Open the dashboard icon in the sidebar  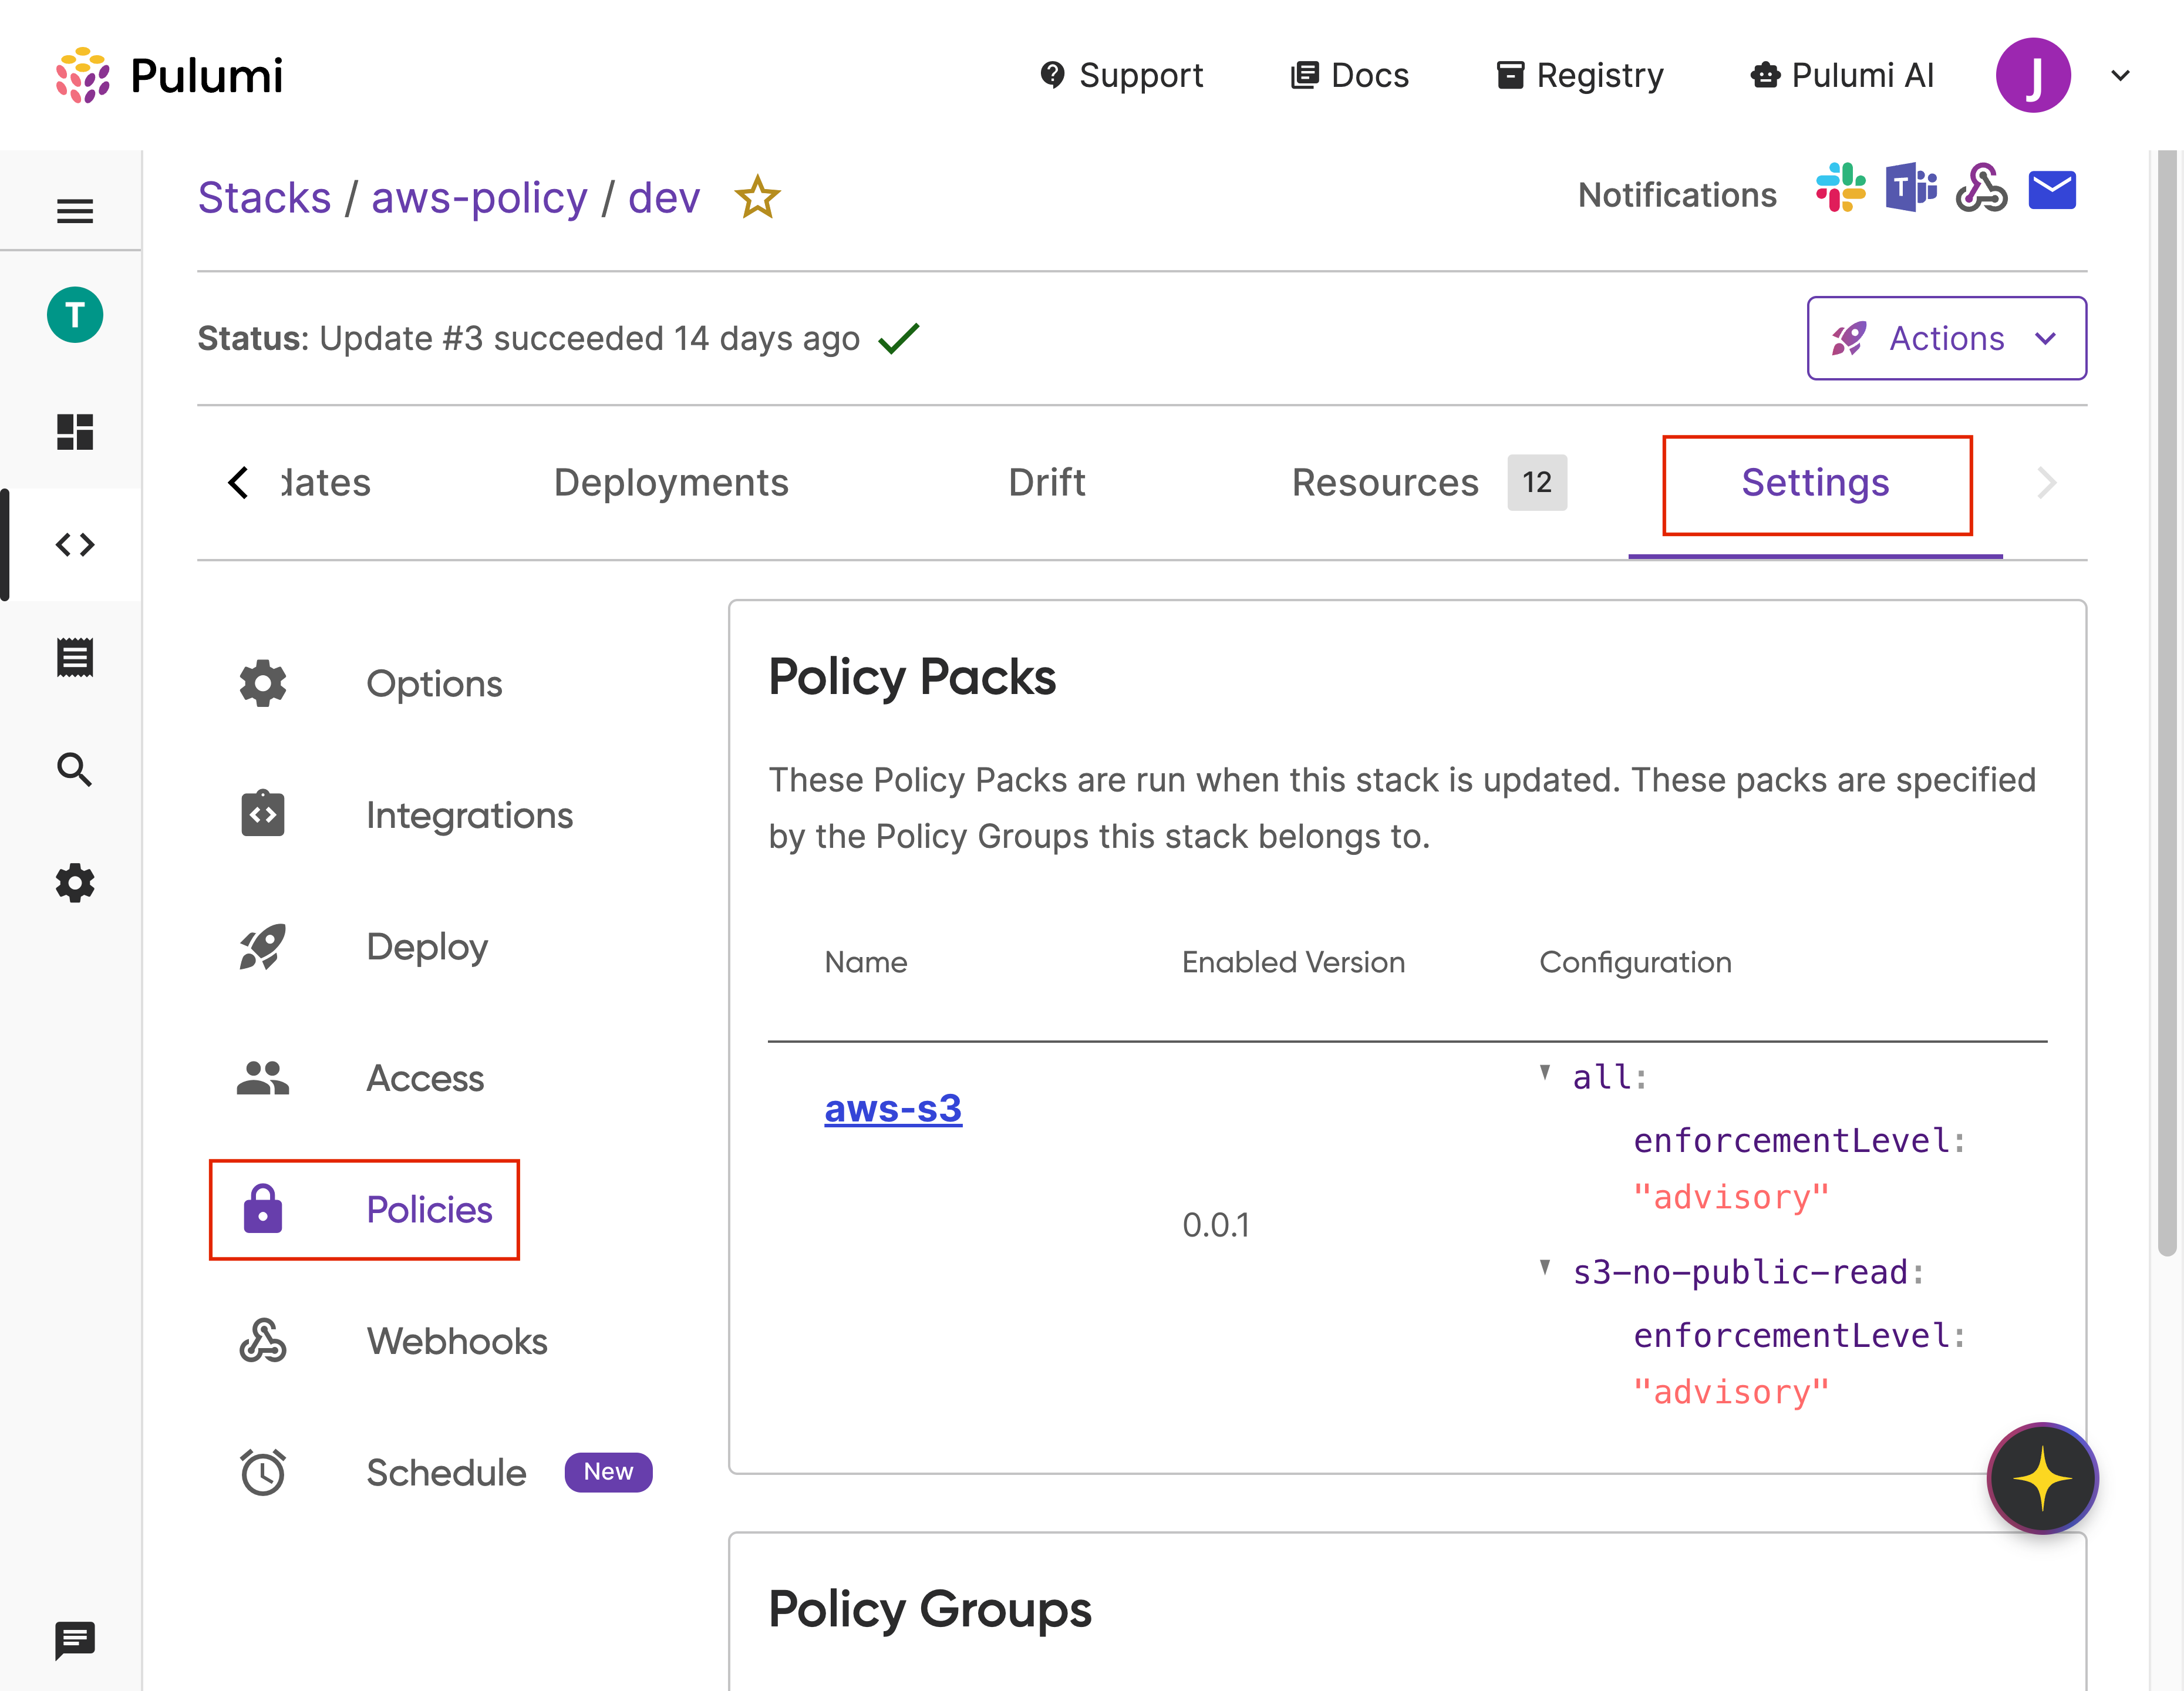click(x=74, y=432)
